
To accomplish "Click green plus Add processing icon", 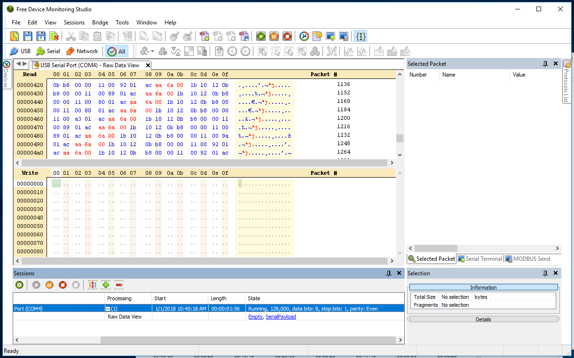I will click(106, 285).
